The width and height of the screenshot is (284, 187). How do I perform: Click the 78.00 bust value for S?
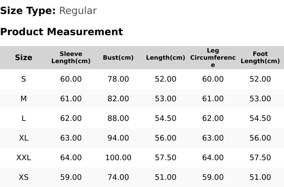click(x=118, y=79)
